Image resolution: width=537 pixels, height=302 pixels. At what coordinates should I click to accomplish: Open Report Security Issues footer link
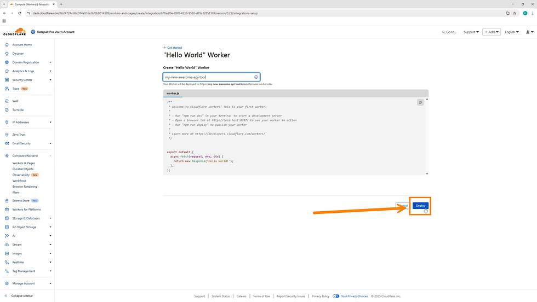tap(291, 296)
